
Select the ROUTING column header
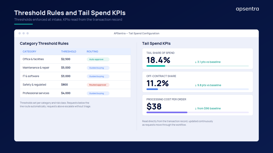coord(93,52)
